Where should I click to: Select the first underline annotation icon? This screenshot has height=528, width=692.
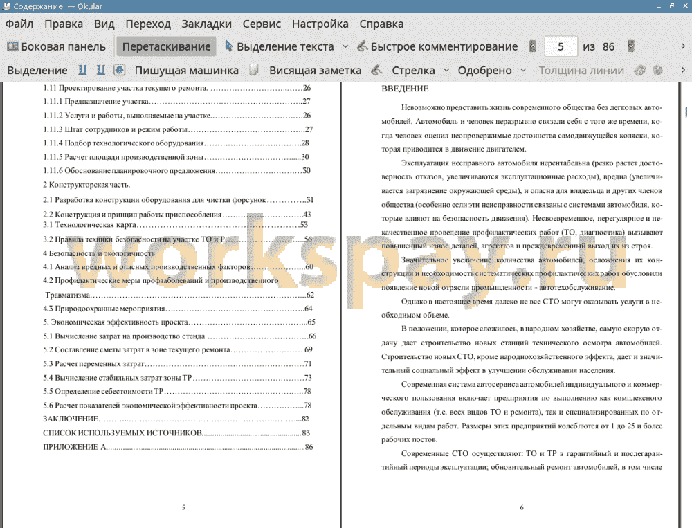(82, 70)
